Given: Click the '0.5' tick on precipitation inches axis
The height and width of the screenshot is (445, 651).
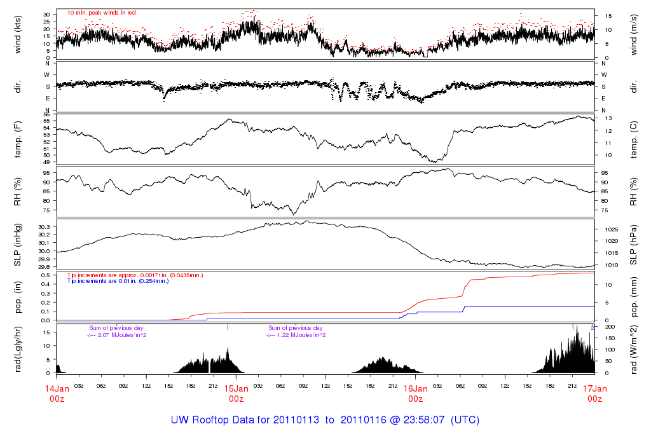Looking at the screenshot, I should click(x=46, y=275).
